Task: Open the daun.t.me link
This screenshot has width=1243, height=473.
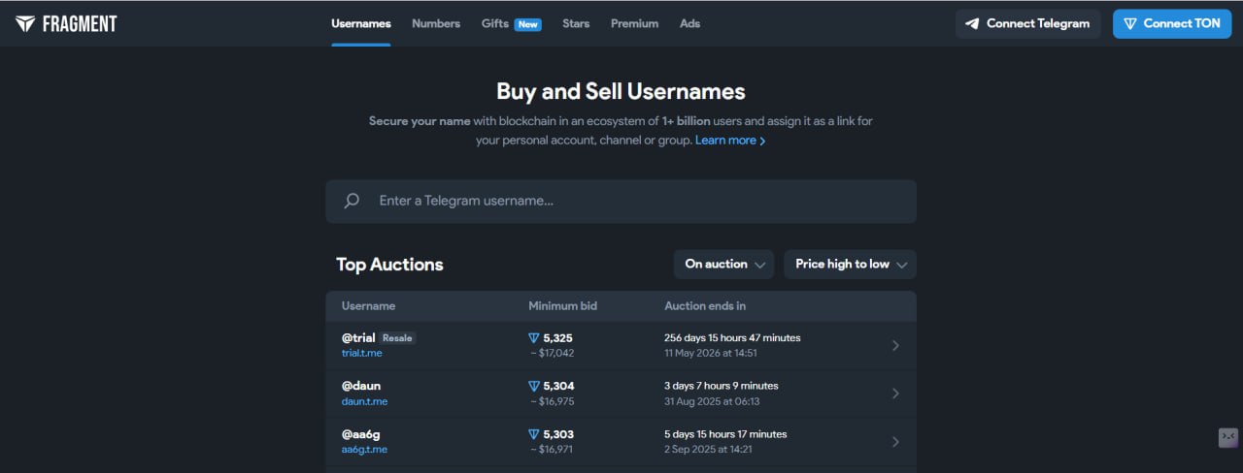Action: (x=364, y=401)
